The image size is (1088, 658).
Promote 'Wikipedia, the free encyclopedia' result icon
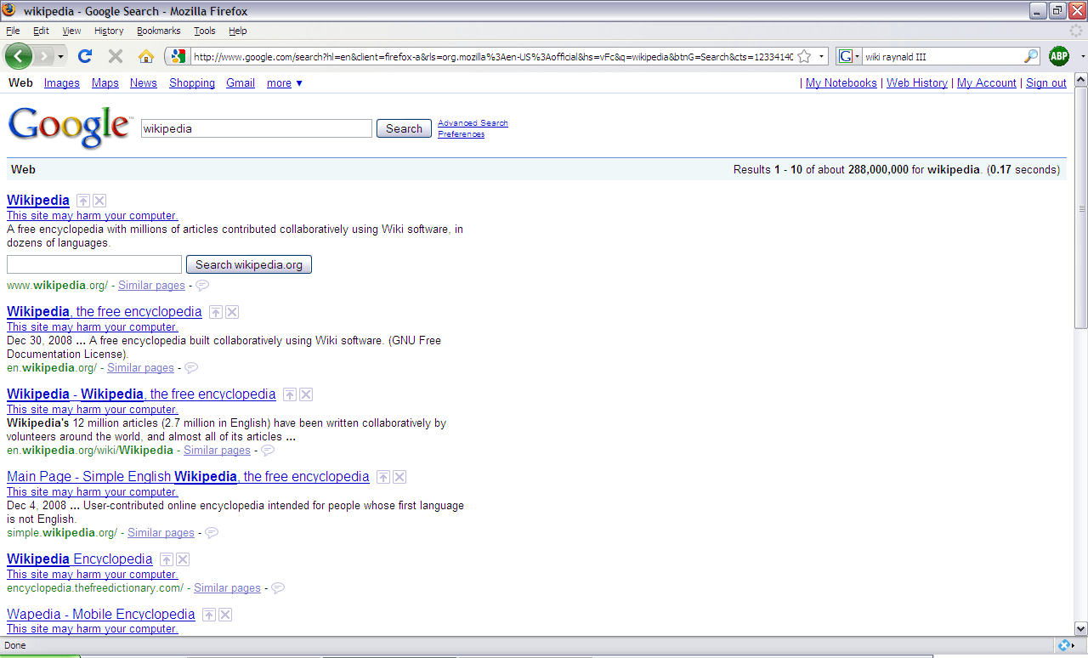[x=215, y=312]
